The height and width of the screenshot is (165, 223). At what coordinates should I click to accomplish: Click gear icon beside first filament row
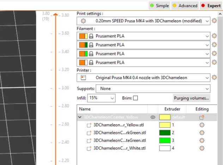(214, 36)
